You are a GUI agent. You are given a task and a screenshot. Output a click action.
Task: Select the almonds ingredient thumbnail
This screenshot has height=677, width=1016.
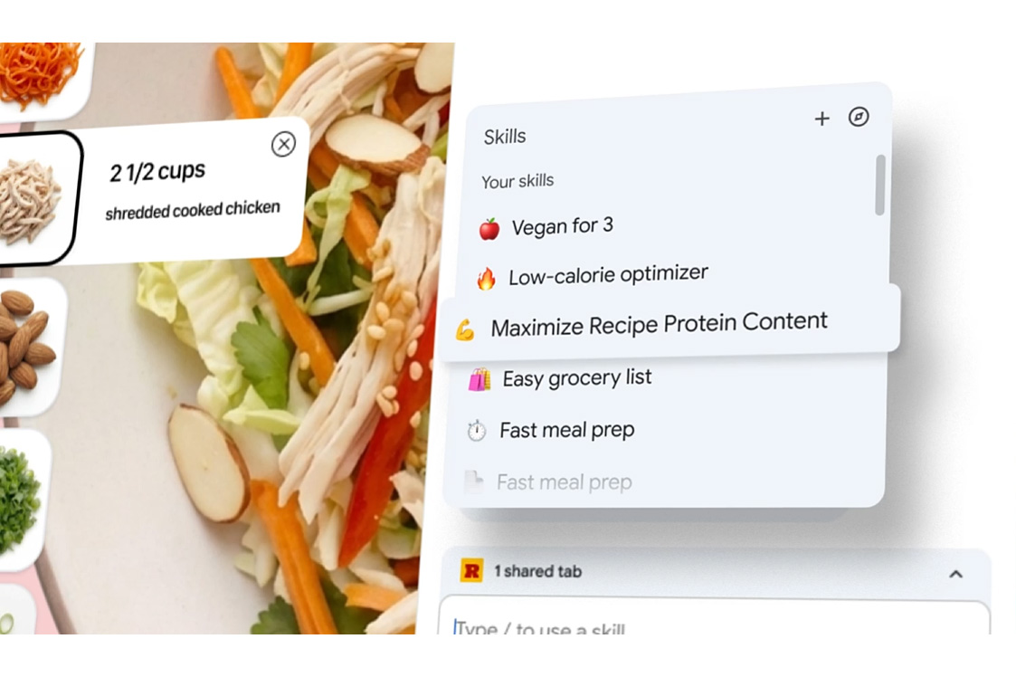(27, 347)
